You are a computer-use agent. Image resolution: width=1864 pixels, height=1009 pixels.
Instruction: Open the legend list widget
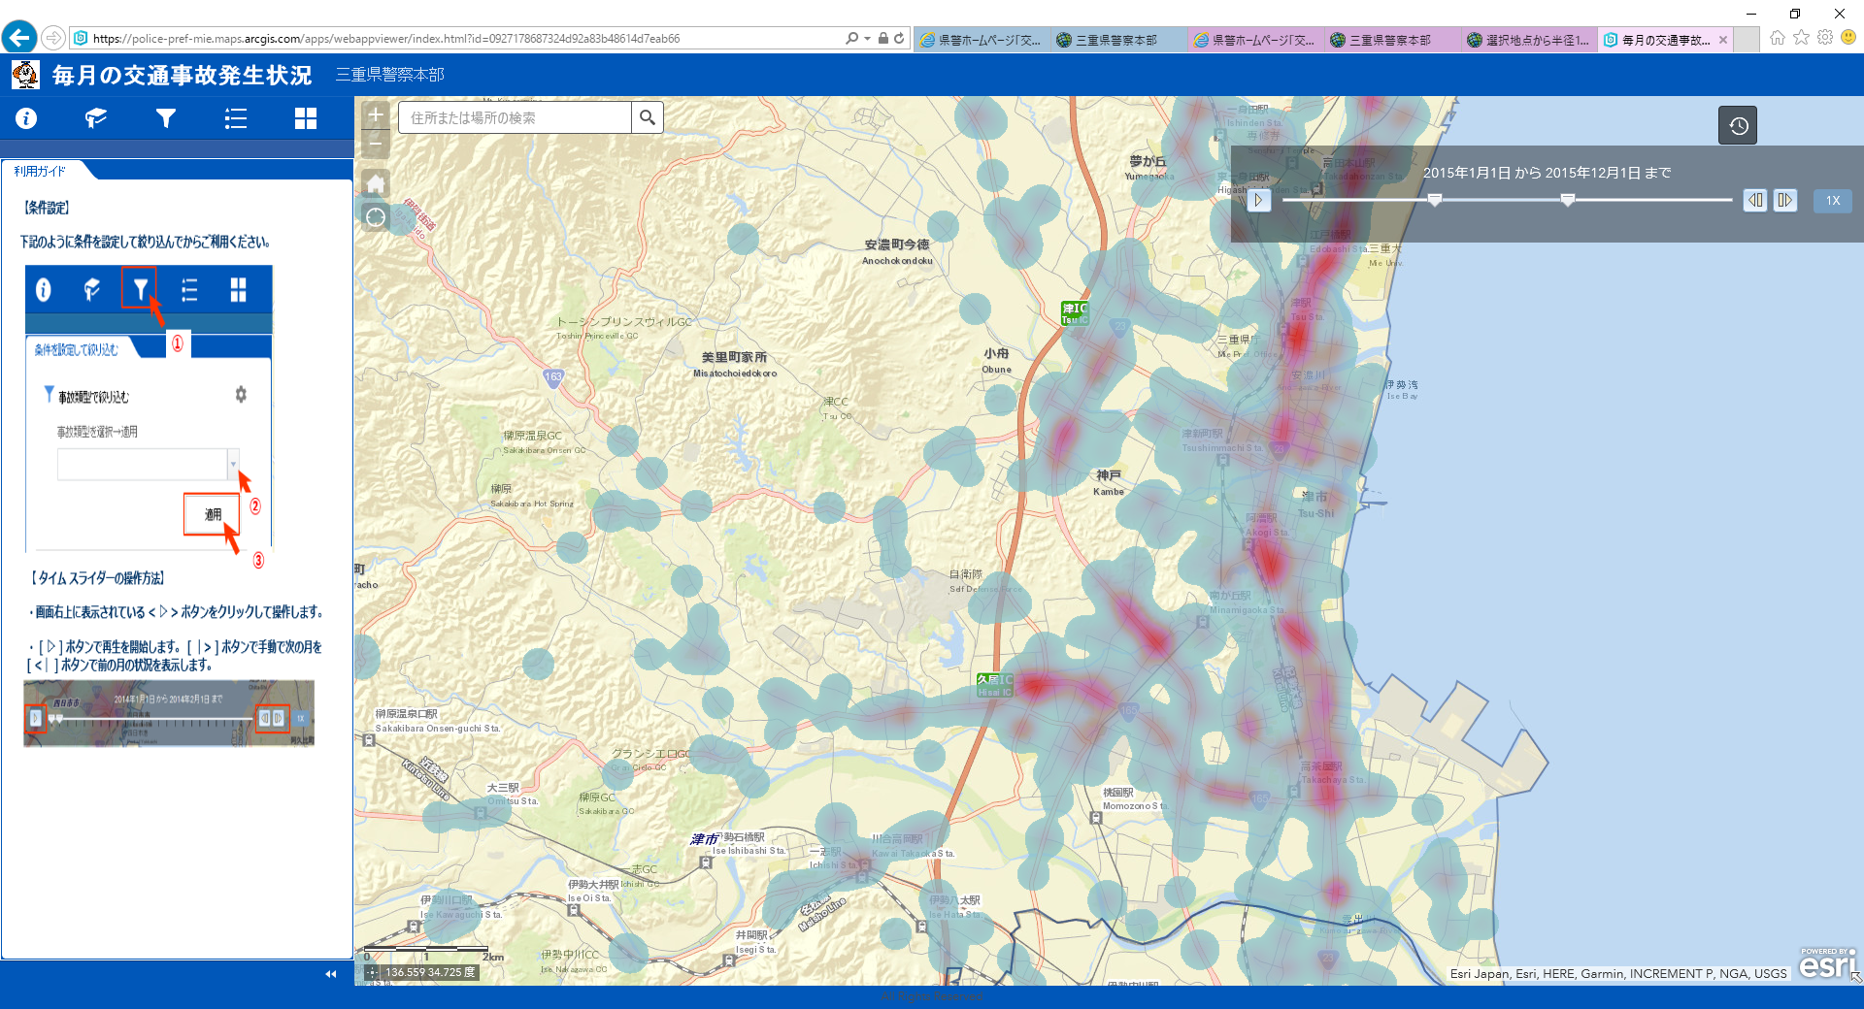tap(236, 118)
